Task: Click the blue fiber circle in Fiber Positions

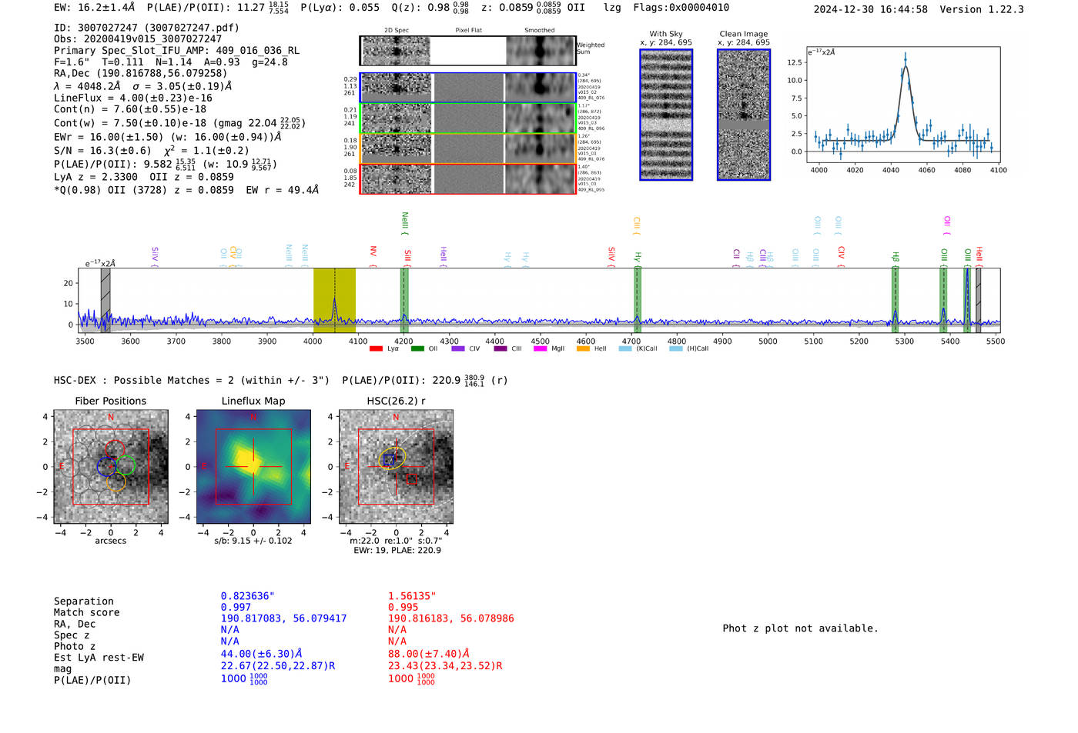Action: tap(106, 465)
